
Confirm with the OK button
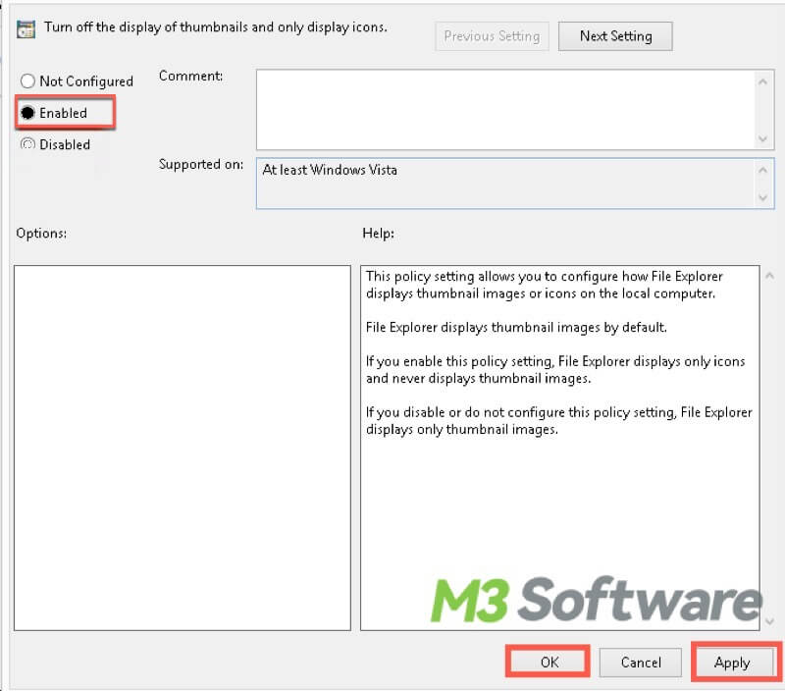pos(549,662)
